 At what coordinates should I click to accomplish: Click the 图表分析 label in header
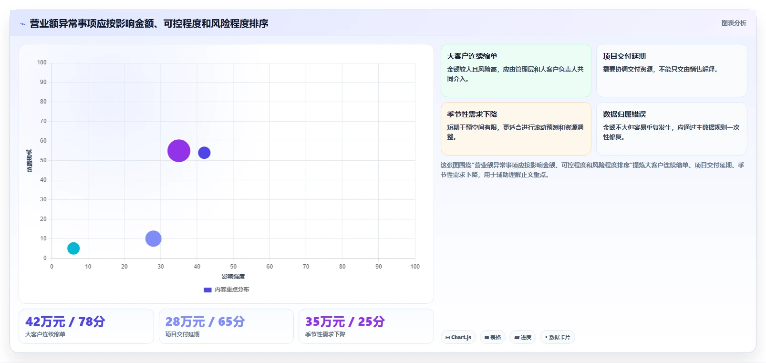tap(734, 23)
